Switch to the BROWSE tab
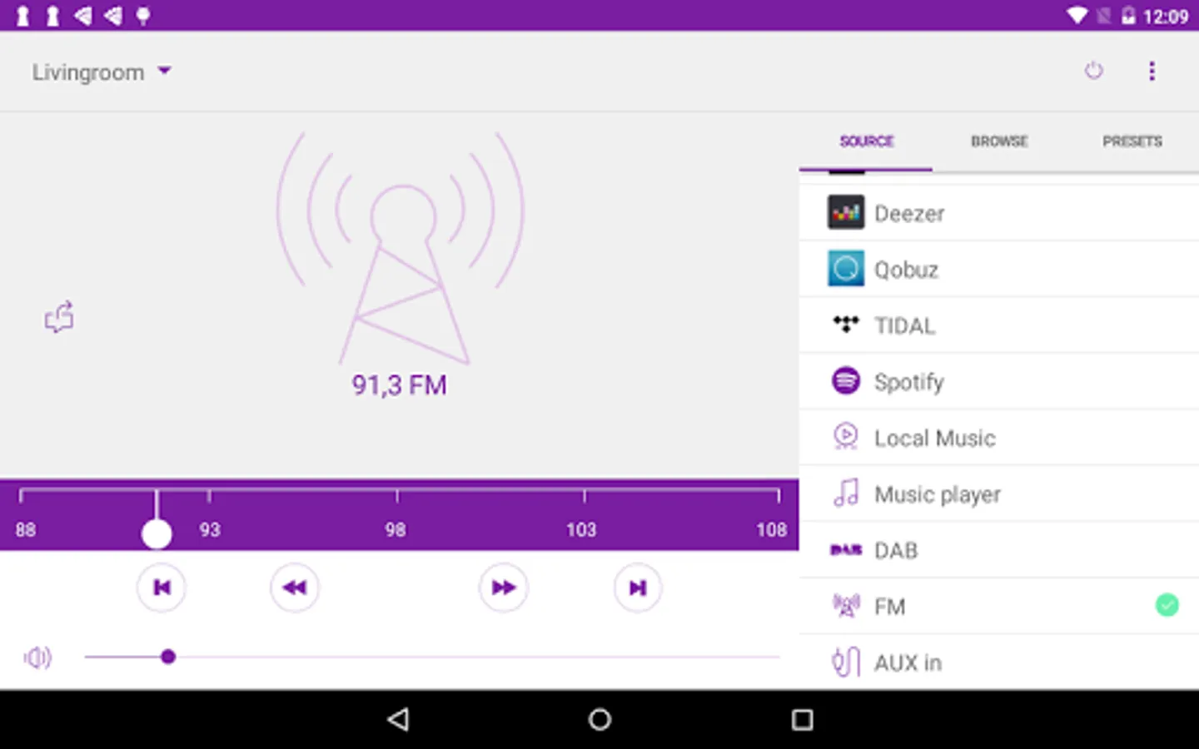The height and width of the screenshot is (749, 1199). pos(999,141)
